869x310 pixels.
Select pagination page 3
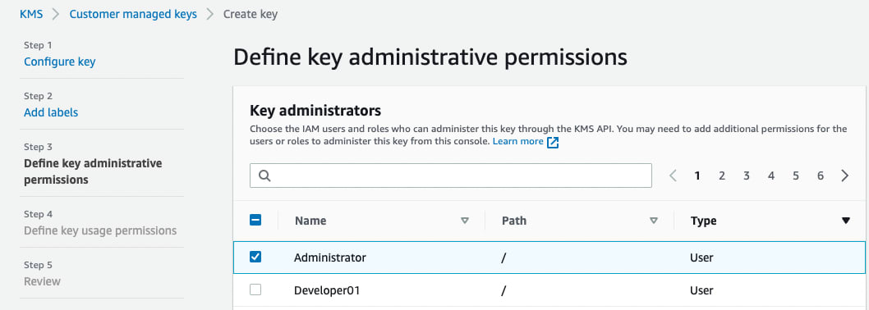pyautogui.click(x=747, y=176)
